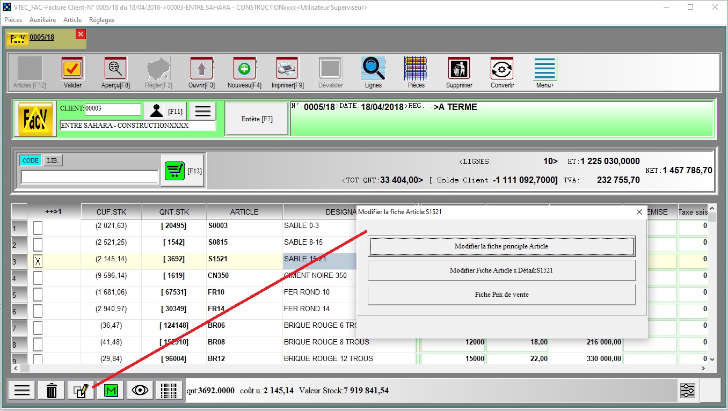Click the CLIENT code input field
728x411 pixels.
pyautogui.click(x=113, y=109)
